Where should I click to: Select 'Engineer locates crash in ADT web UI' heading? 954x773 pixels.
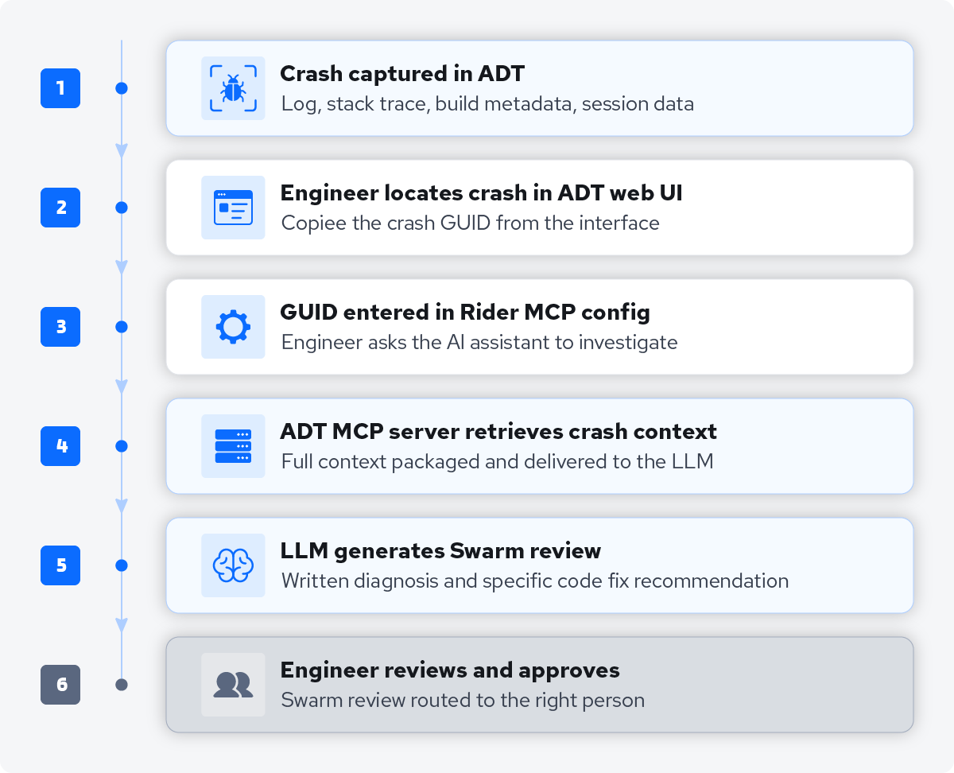481,193
